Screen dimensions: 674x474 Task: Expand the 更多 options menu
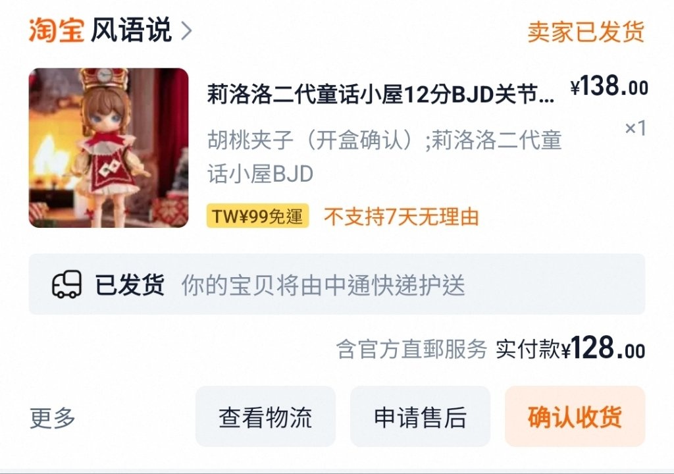click(53, 417)
